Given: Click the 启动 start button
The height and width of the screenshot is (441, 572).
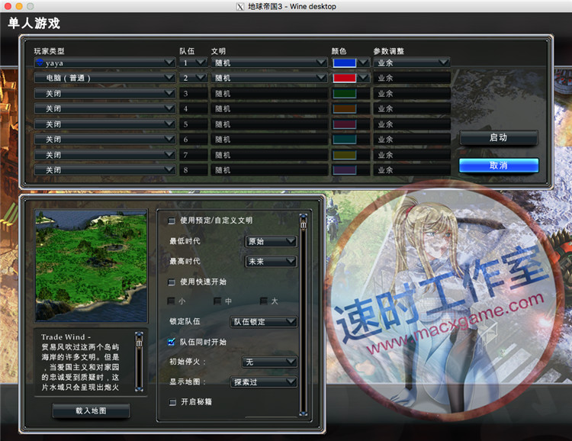Looking at the screenshot, I should (498, 138).
